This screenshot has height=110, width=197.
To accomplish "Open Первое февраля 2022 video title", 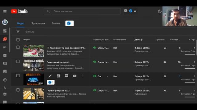I will 58,91.
